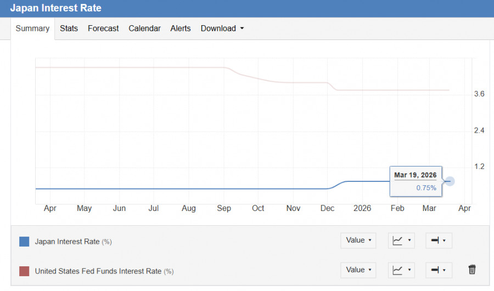Open chart type menu for US Fed Funds
Screen dimensions: 494x291
click(402, 270)
